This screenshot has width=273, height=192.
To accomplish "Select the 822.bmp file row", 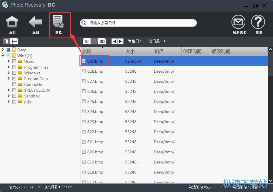I will click(174, 132).
